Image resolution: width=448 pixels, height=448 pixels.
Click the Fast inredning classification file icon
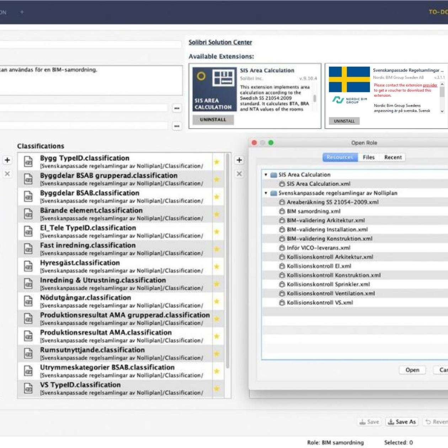(28, 249)
